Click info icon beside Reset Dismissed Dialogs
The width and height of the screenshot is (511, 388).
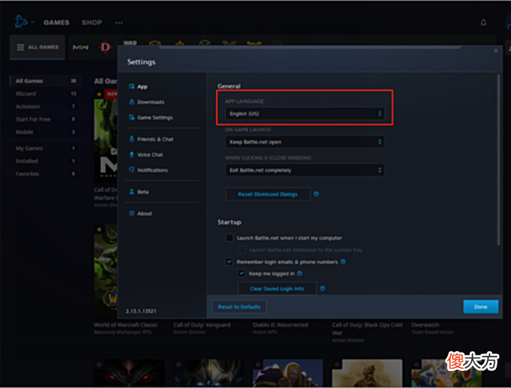coord(316,194)
